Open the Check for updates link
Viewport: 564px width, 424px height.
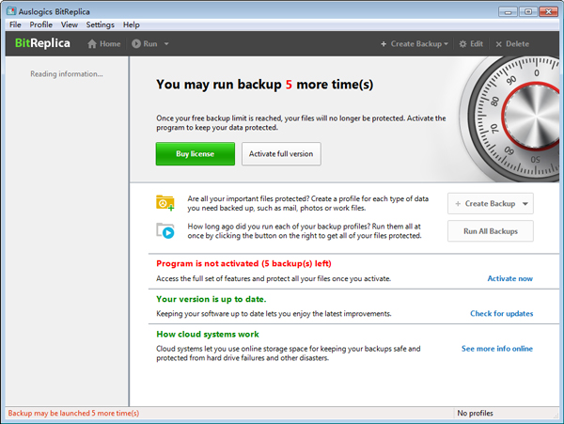pyautogui.click(x=501, y=314)
